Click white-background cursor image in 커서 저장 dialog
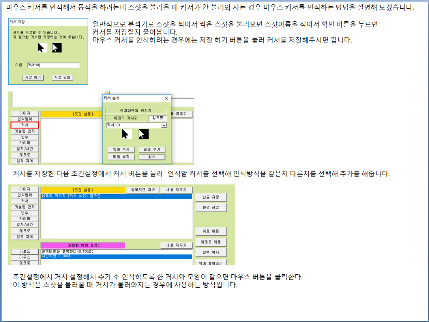 coord(42,48)
